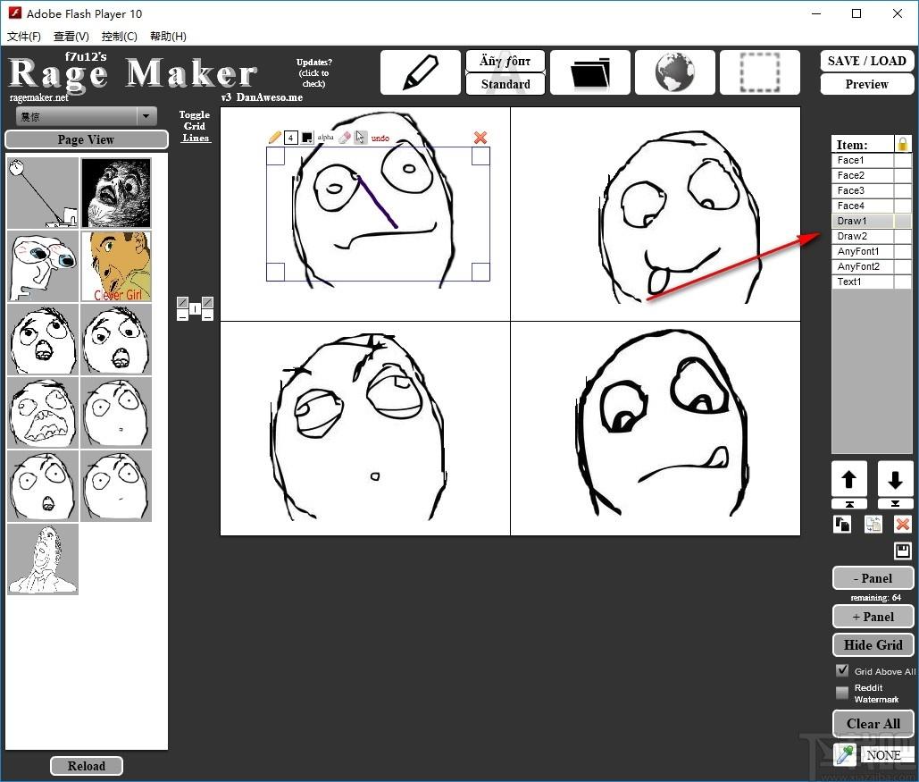Select Face4 in the item list
919x782 pixels.
pos(862,206)
